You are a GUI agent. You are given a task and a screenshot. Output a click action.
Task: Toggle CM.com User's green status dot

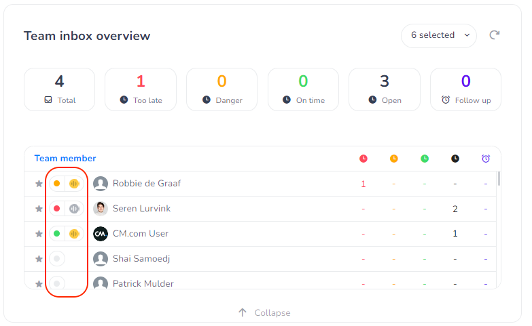tap(57, 234)
